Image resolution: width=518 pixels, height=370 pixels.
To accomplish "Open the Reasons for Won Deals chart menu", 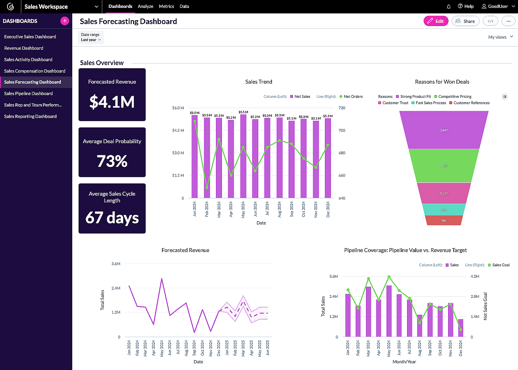I will (505, 96).
